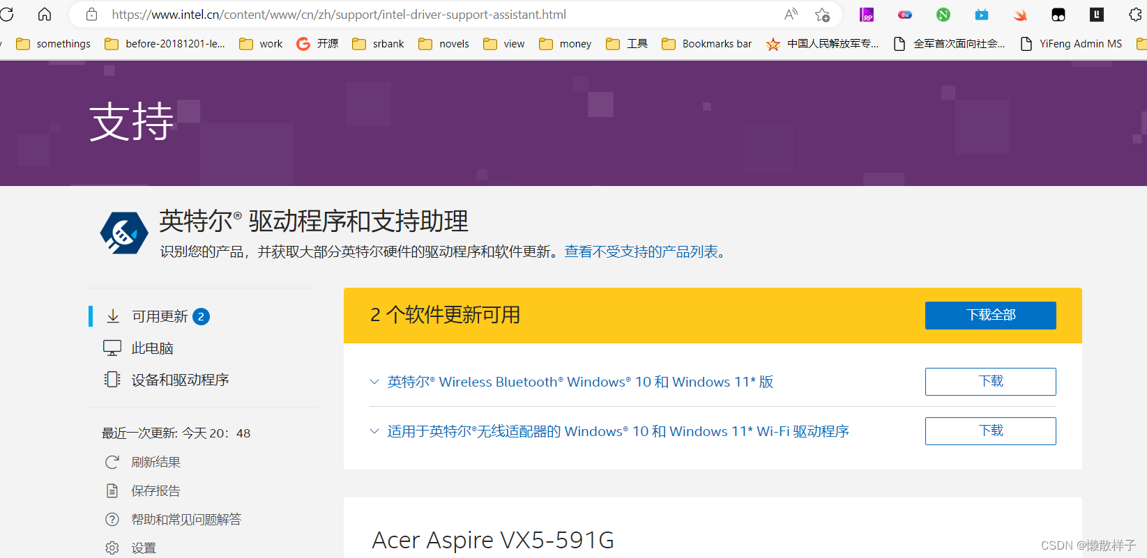
Task: Open 查看不受支持的产品列表 link
Action: 645,251
